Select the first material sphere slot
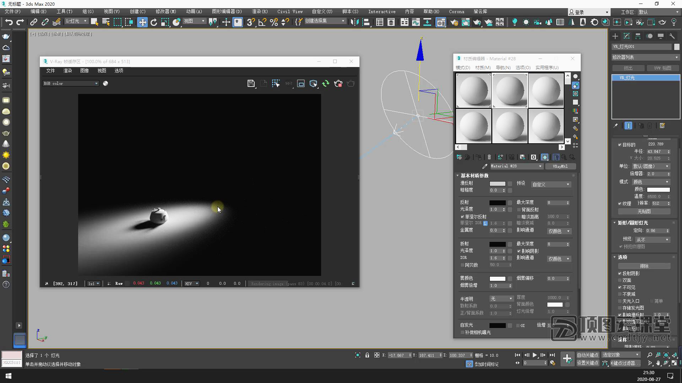 [x=473, y=90]
